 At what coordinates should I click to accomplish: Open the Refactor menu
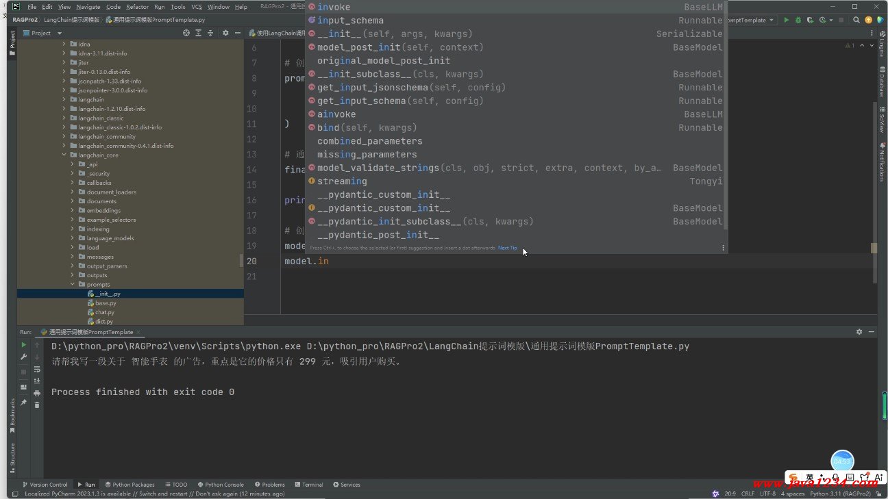click(x=137, y=7)
